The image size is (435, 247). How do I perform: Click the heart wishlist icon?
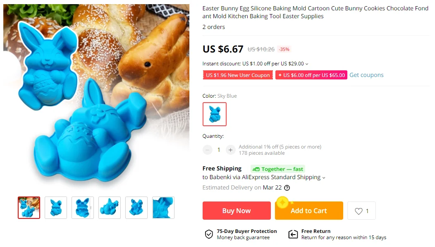click(x=359, y=211)
